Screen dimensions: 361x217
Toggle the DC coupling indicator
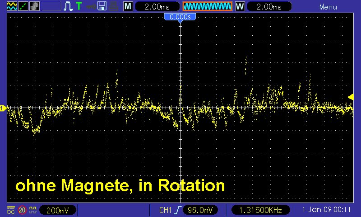coord(10,210)
